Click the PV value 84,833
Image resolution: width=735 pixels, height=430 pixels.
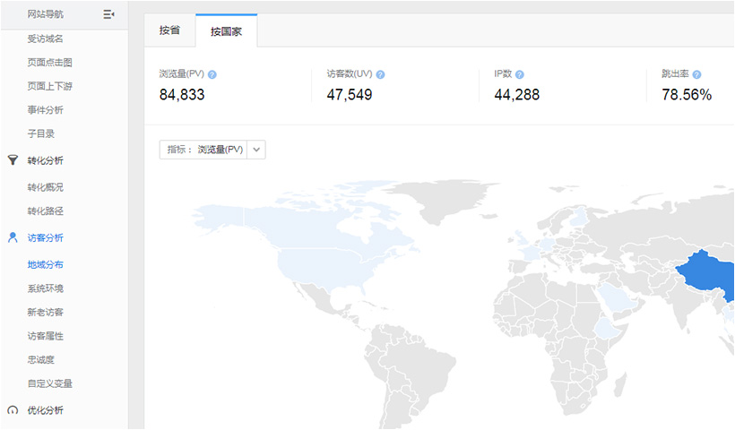tap(182, 95)
